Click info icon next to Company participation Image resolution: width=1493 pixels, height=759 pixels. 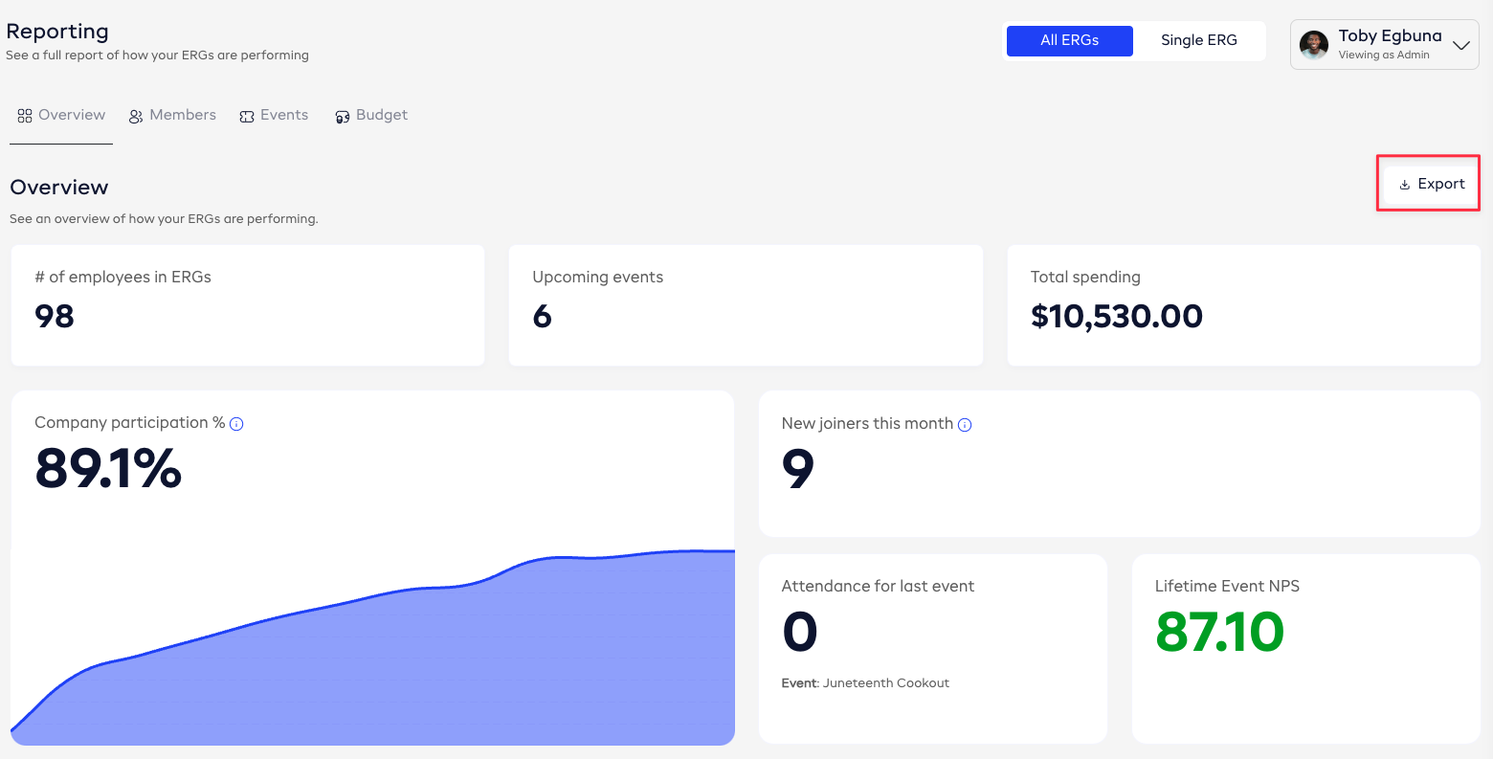click(236, 424)
